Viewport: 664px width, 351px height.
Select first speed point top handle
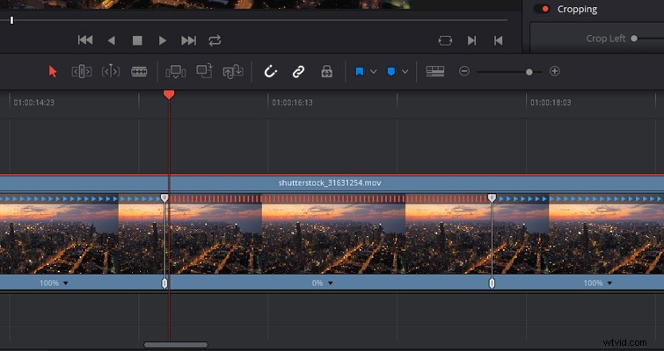164,197
